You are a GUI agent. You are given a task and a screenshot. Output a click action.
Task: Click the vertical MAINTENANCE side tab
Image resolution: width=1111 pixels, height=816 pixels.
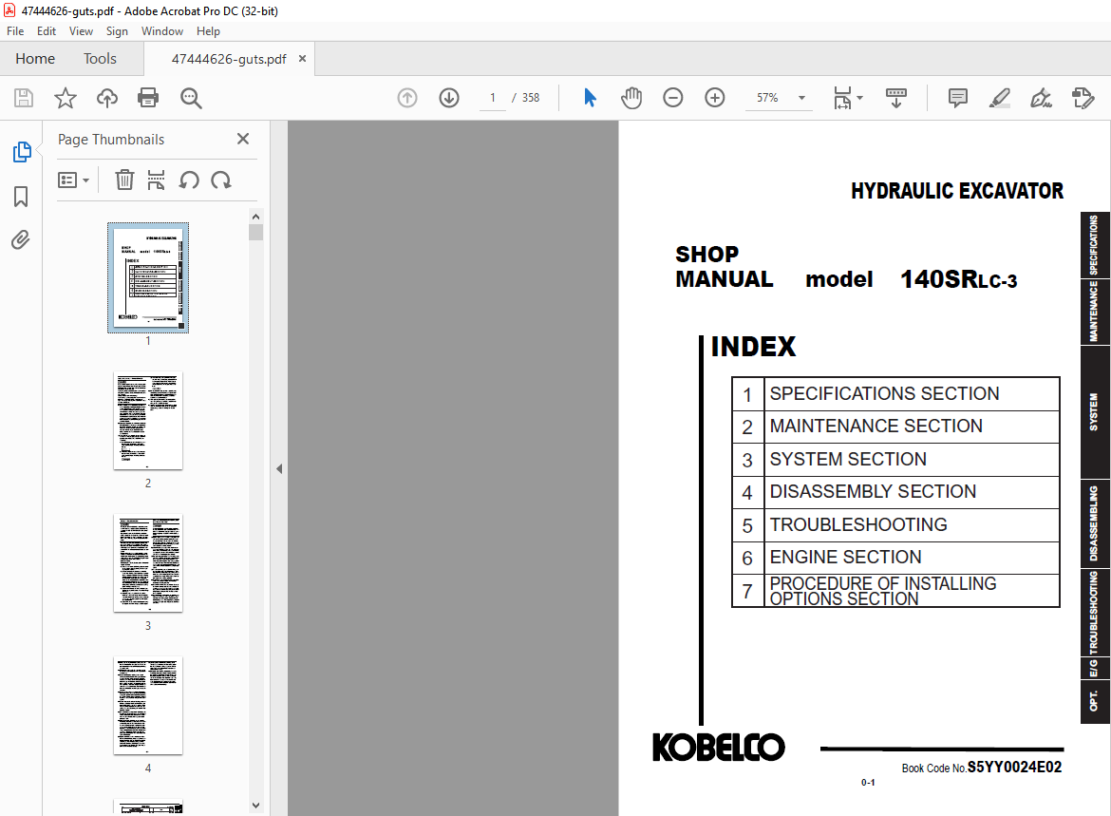(1095, 312)
